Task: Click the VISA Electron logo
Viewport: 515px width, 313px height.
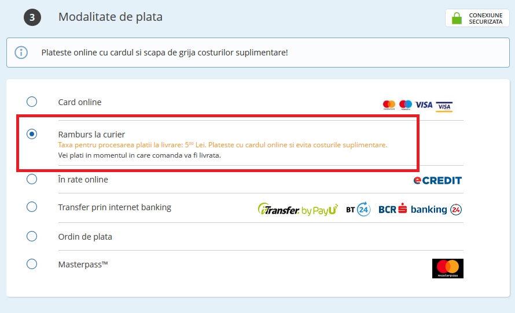Action: (444, 106)
